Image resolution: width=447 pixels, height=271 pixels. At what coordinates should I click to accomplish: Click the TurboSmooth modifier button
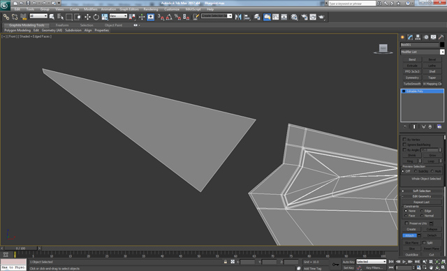click(x=412, y=84)
